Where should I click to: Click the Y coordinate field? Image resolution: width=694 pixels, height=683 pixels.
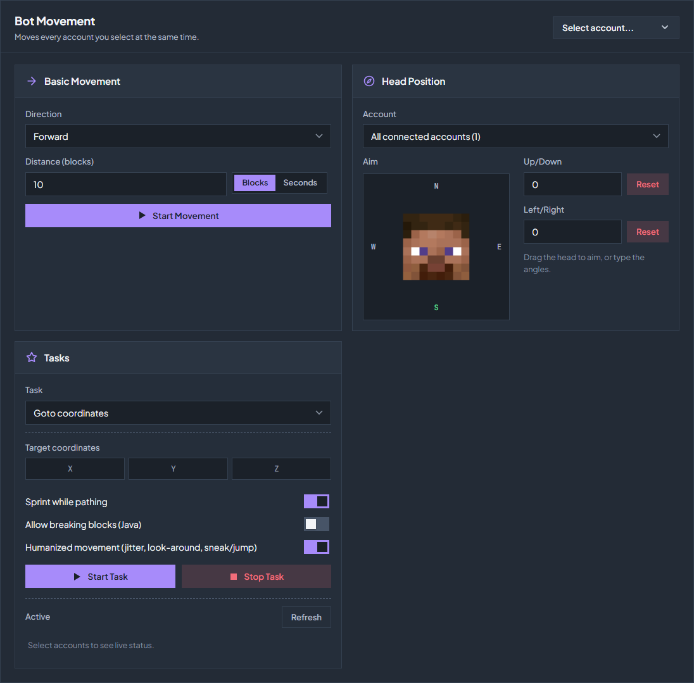coord(178,468)
